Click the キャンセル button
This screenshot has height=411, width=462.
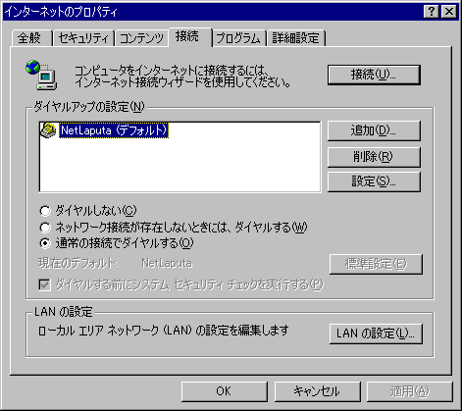point(317,391)
